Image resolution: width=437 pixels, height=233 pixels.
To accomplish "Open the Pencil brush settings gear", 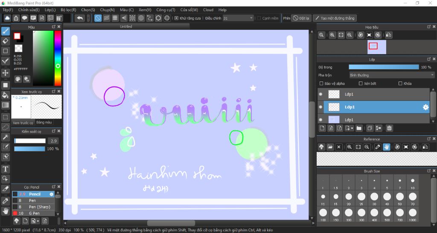I will tap(51, 194).
